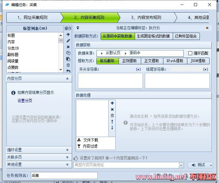Viewport: 219px width, 183px height.
Task: Move the processing step up with the arrow
Action: (112, 121)
